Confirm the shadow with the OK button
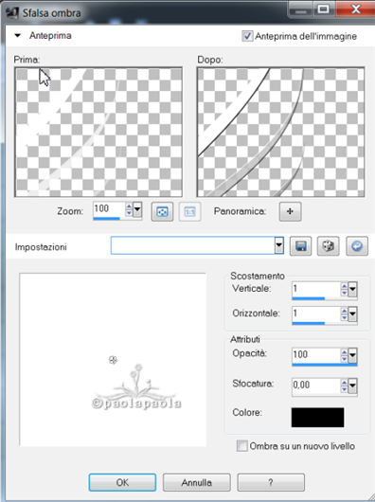 [x=122, y=482]
